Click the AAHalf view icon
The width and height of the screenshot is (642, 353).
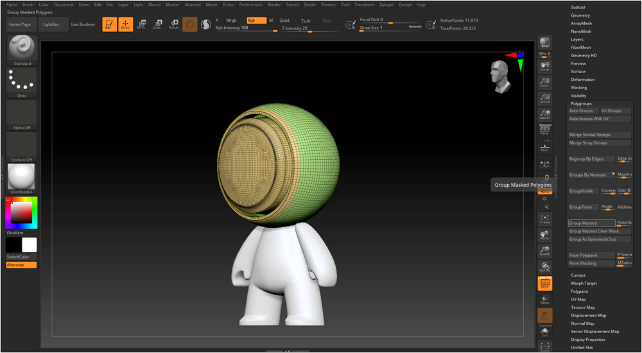[x=544, y=114]
